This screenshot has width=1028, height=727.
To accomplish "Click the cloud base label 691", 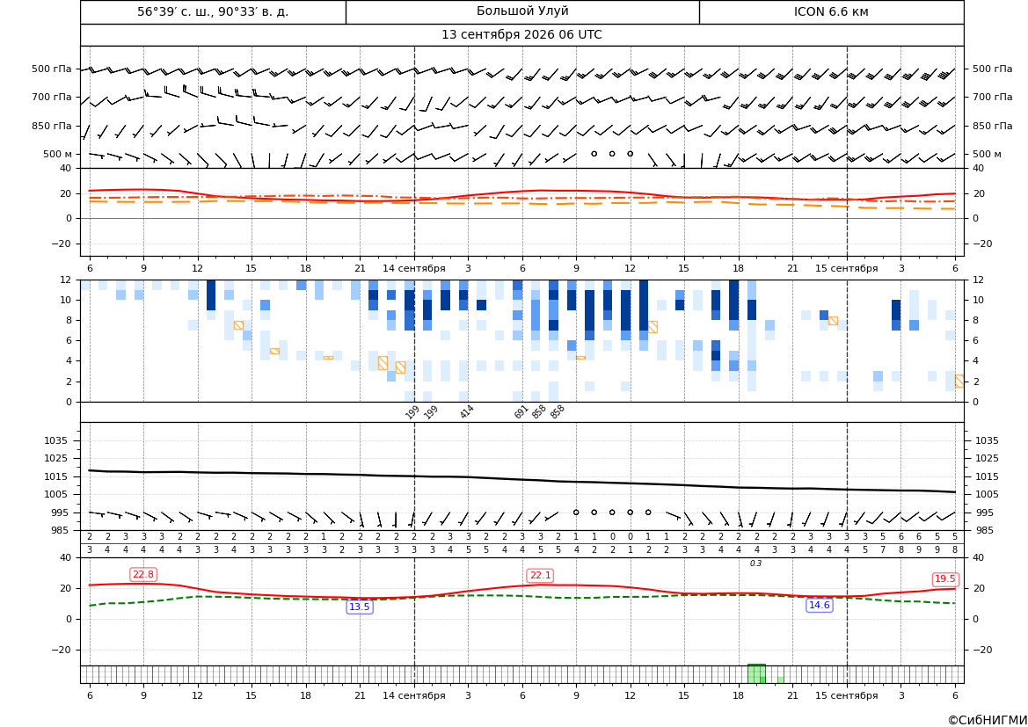I will (521, 411).
